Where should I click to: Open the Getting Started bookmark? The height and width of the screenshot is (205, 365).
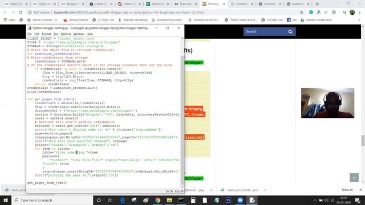click(76, 20)
